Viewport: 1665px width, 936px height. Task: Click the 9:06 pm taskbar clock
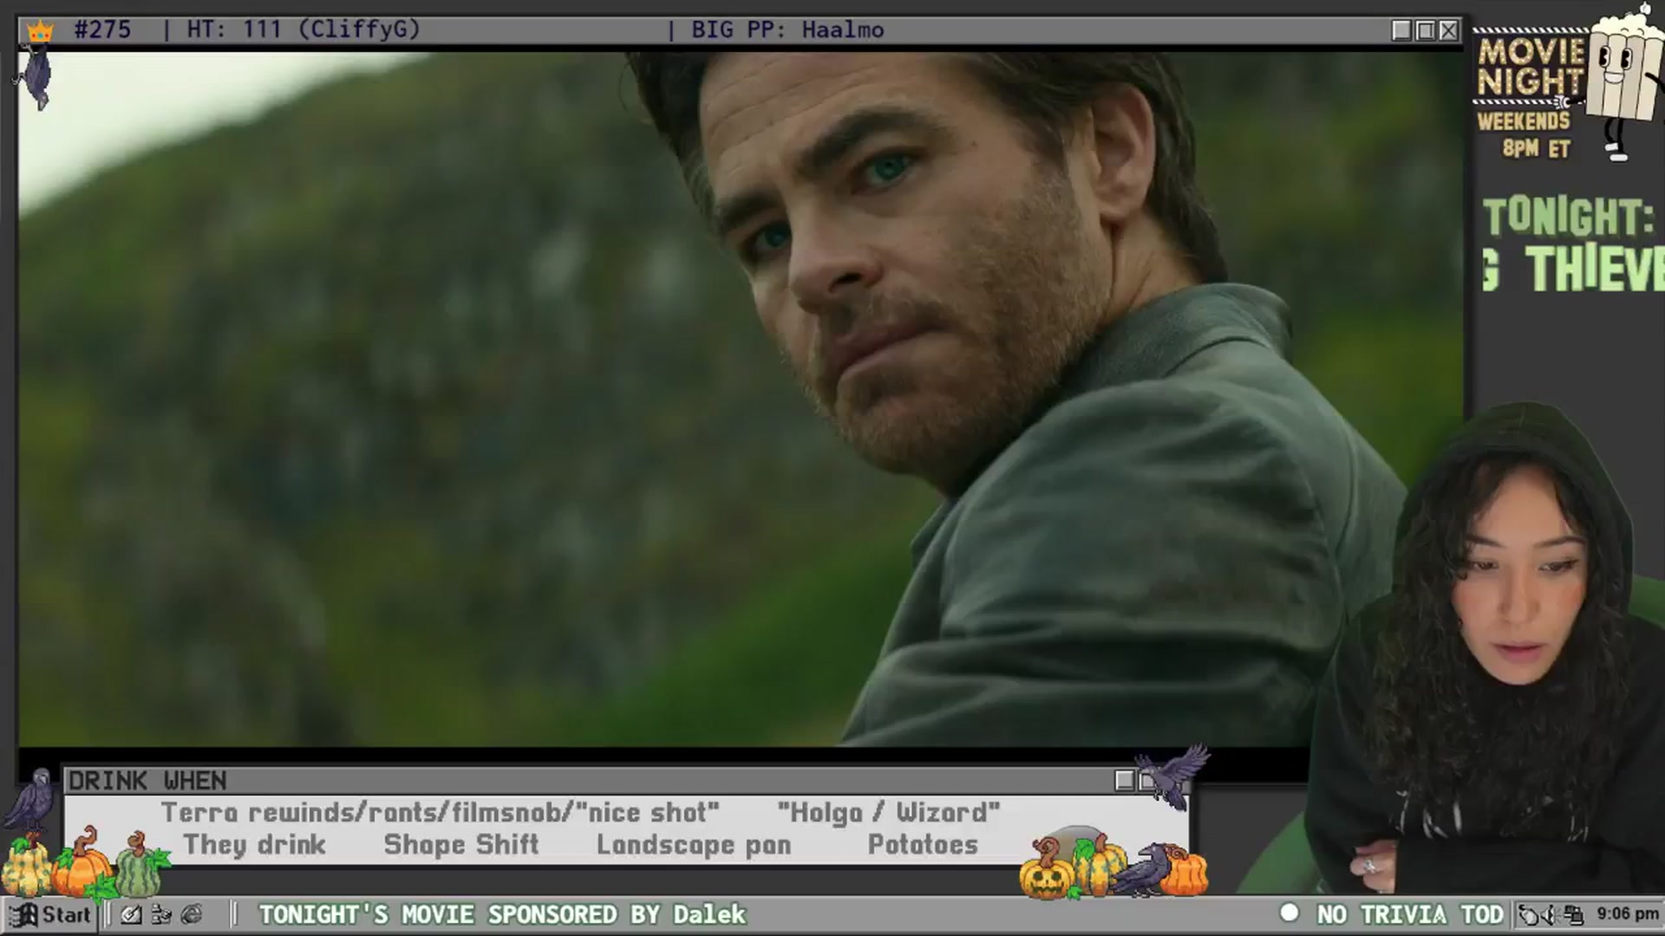pos(1627,914)
